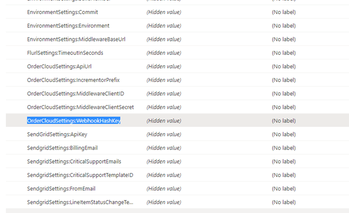Screen dimensions: 349x213
Task: Click FlurlSettings:TimeoutInSeconds key
Action: (65, 53)
